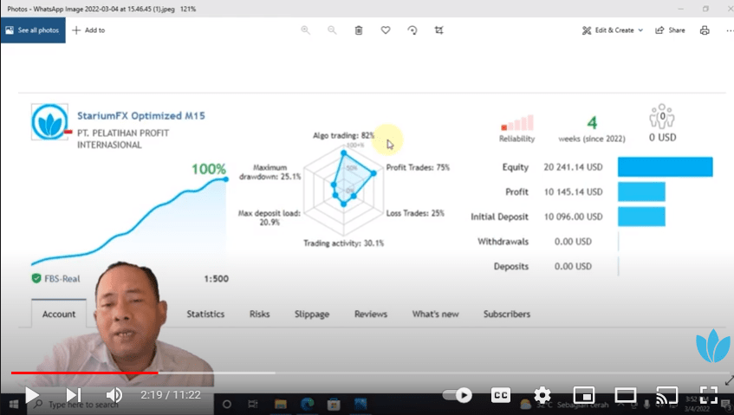Open the crop tool

coord(438,30)
